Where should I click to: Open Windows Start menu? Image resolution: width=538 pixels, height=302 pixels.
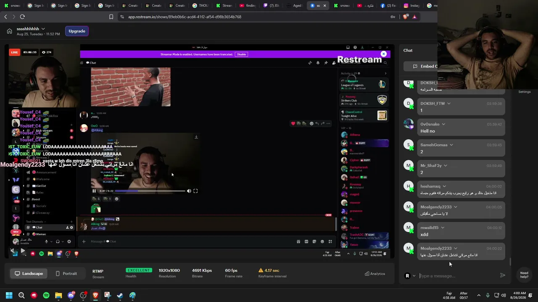[x=9, y=295]
